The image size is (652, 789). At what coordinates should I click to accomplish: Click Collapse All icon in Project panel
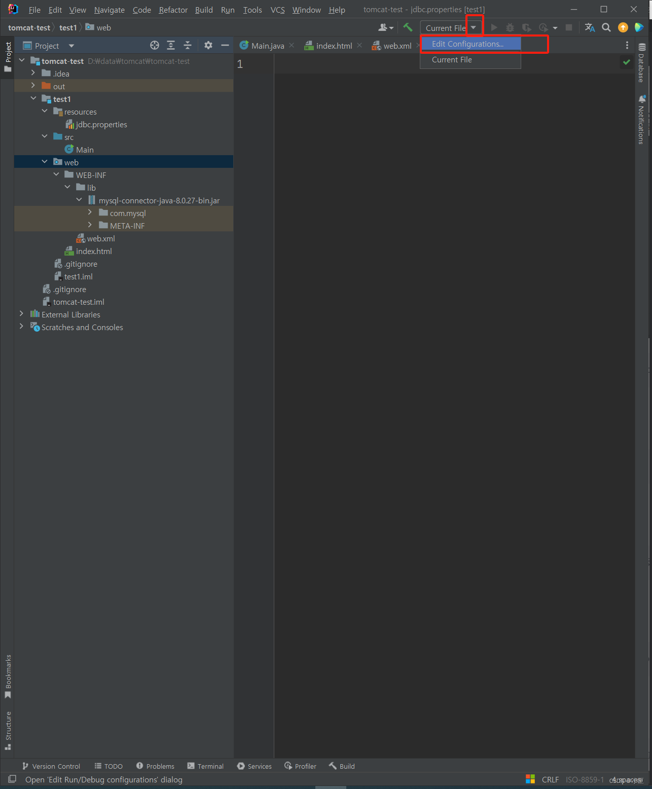coord(188,46)
